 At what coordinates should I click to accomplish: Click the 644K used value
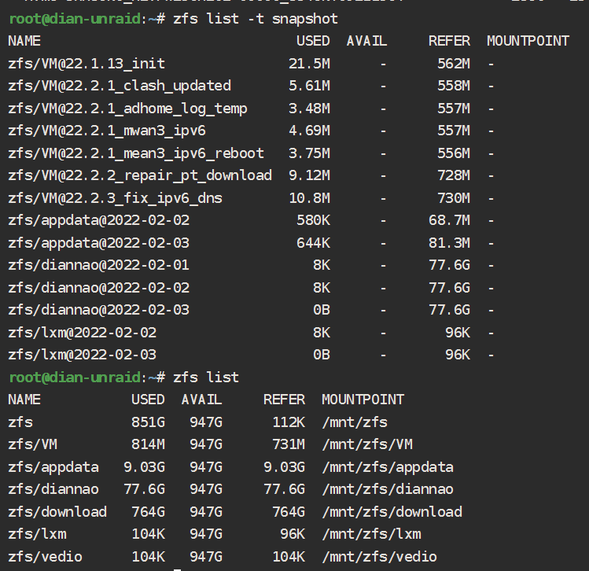coord(314,243)
